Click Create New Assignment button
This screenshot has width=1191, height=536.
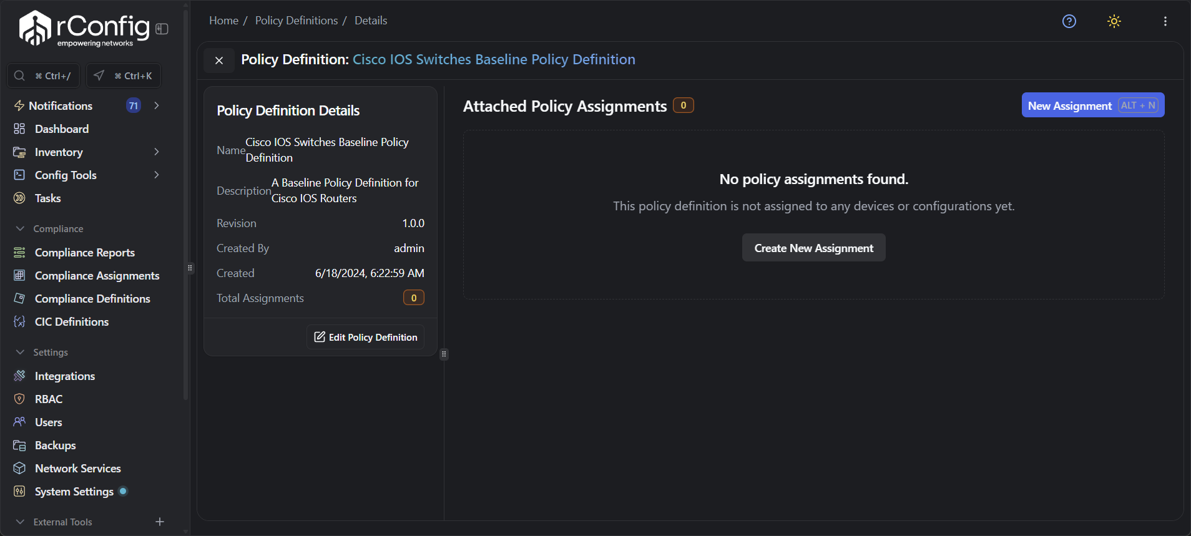813,248
